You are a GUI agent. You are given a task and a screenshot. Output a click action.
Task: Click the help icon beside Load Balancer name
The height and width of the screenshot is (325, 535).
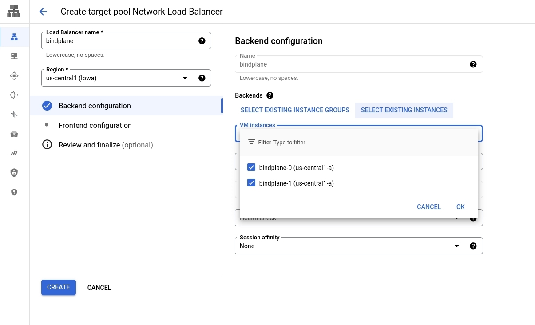[202, 40]
